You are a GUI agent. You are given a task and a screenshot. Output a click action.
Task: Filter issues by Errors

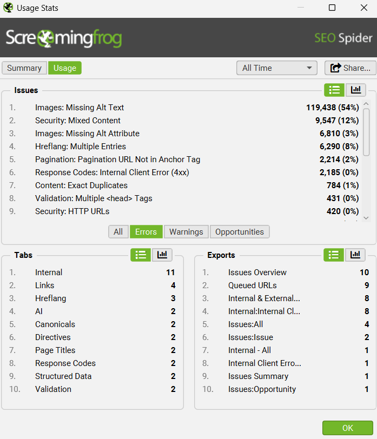146,232
